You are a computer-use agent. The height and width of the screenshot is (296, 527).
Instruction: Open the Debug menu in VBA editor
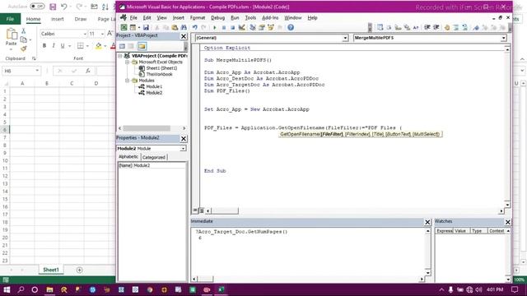coord(217,18)
